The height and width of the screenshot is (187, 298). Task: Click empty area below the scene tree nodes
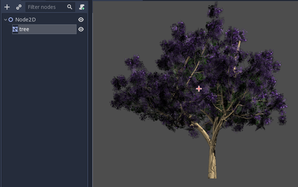coord(44,111)
